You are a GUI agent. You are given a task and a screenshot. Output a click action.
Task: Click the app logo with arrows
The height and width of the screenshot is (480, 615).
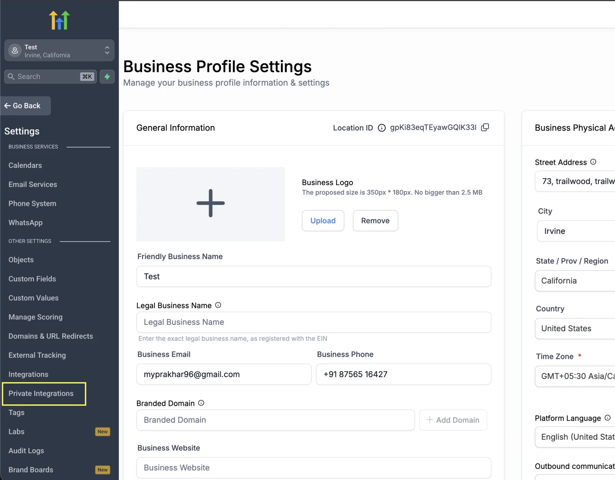pos(59,20)
